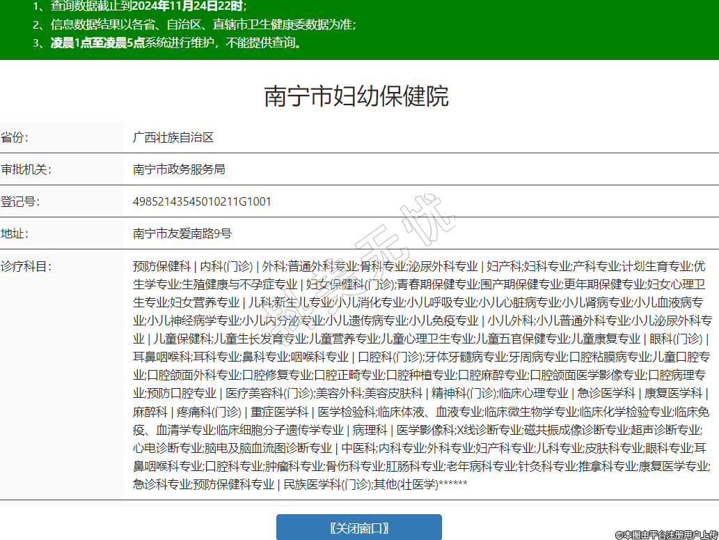Image resolution: width=719 pixels, height=540 pixels.
Task: Select the province value 广西壮族自治区
Action: [173, 137]
